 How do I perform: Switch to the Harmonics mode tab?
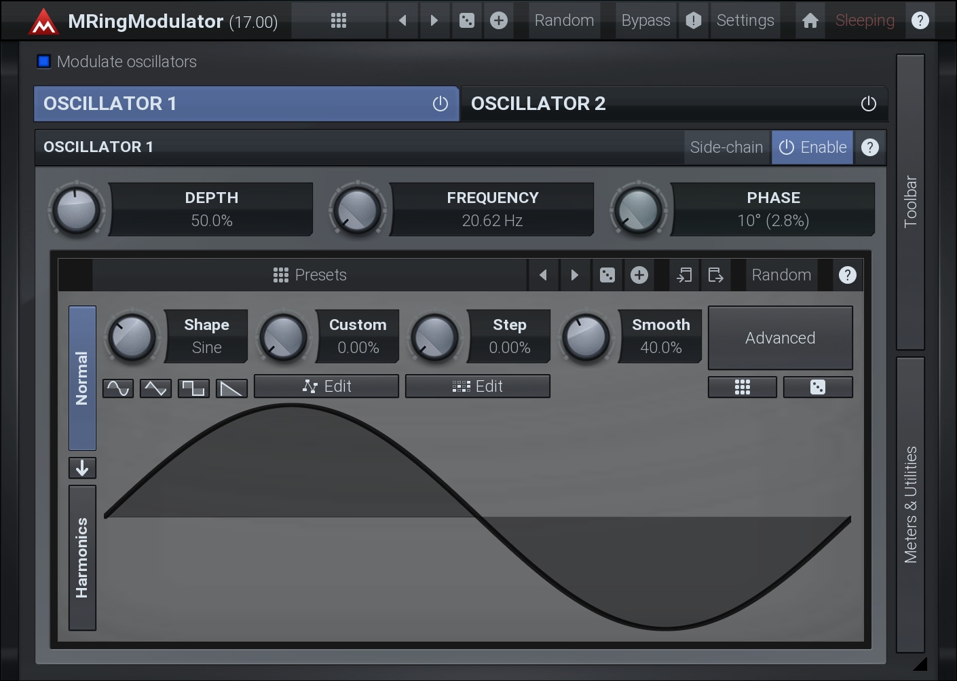click(82, 557)
